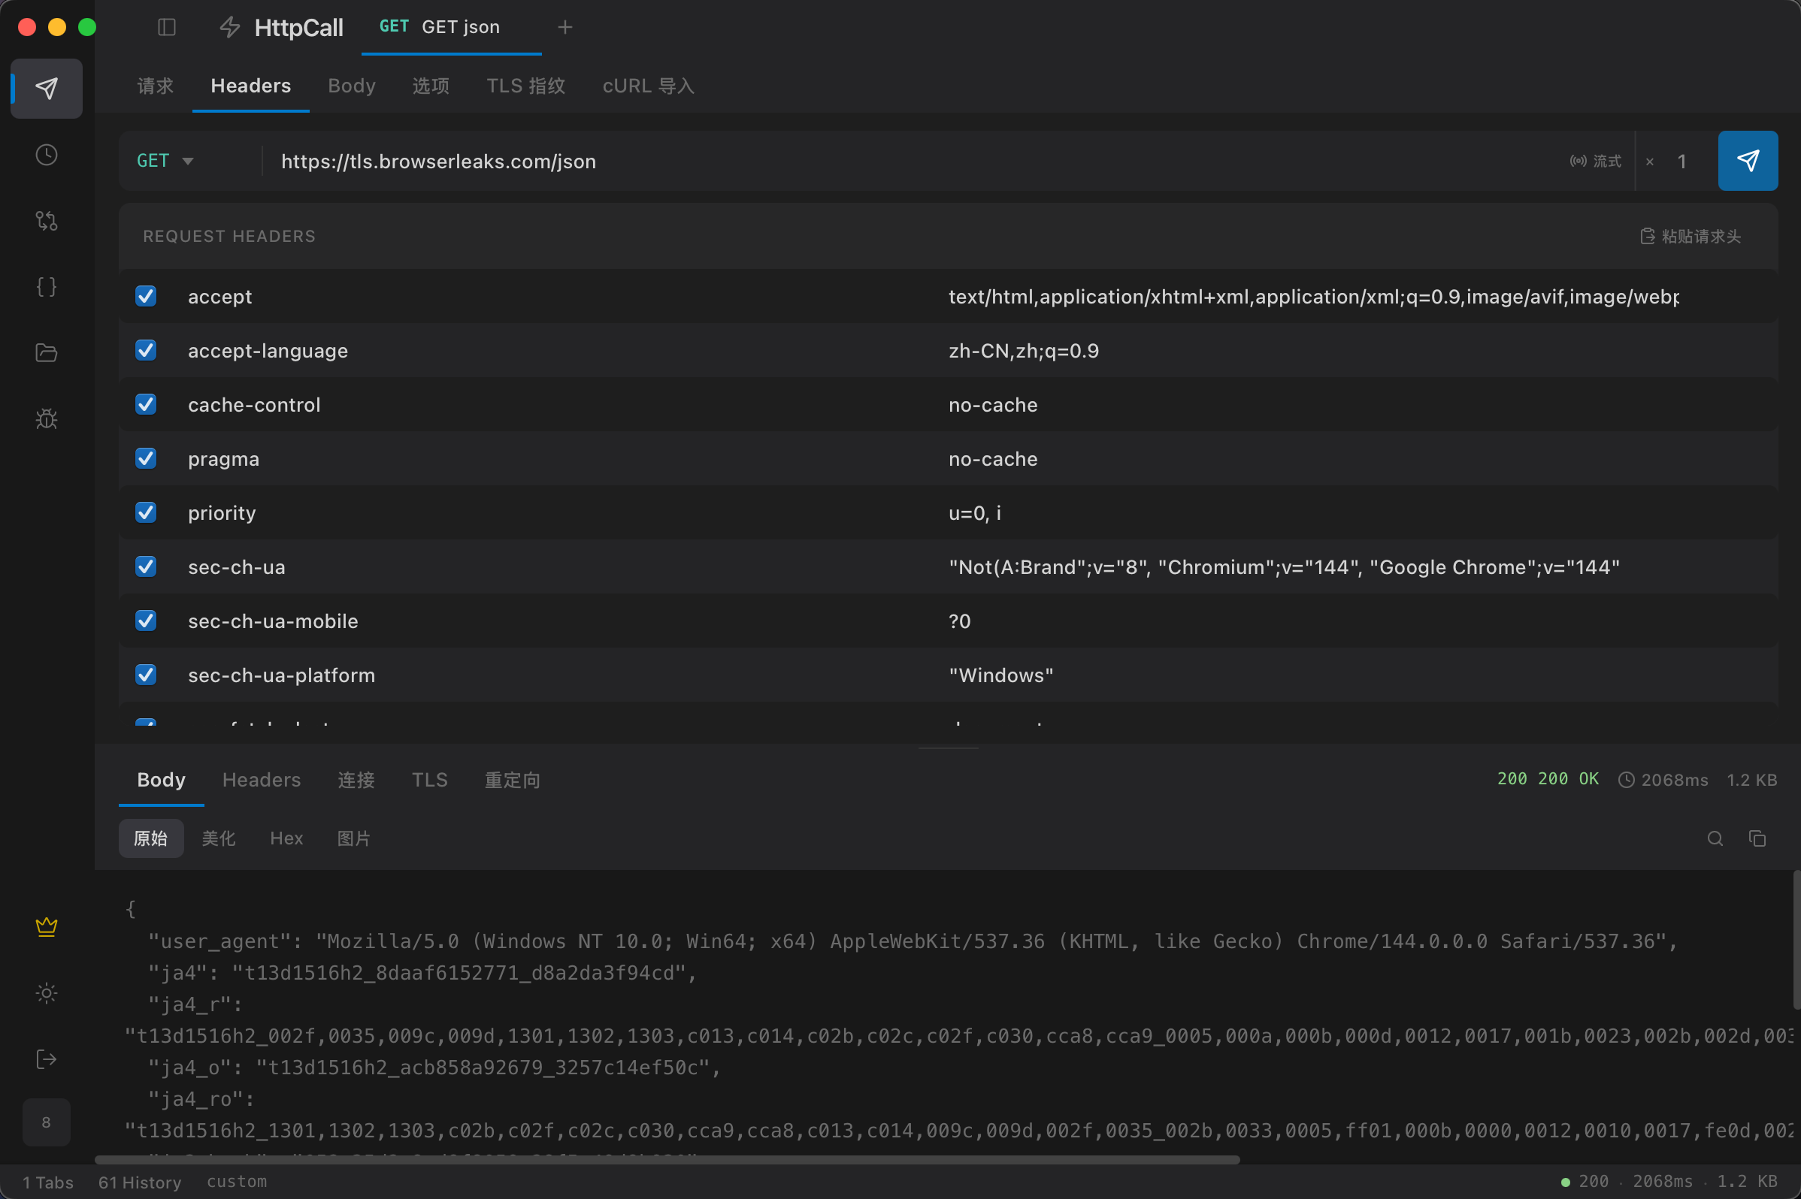
Task: Uncheck the cache-control header
Action: click(145, 404)
